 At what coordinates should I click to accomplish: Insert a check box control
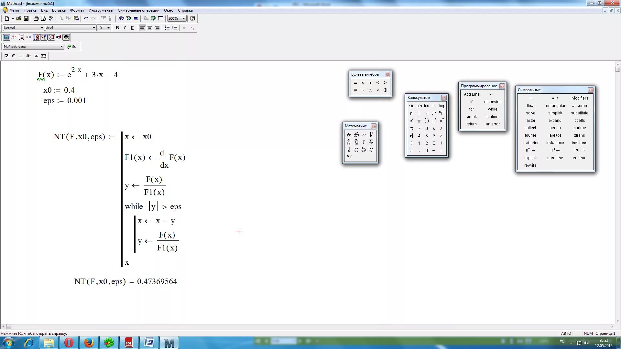tap(6, 56)
